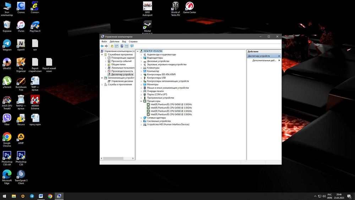Viewport: 355px width, 200px height.
Task: Click the Help icon in toolbar
Action: click(x=122, y=46)
